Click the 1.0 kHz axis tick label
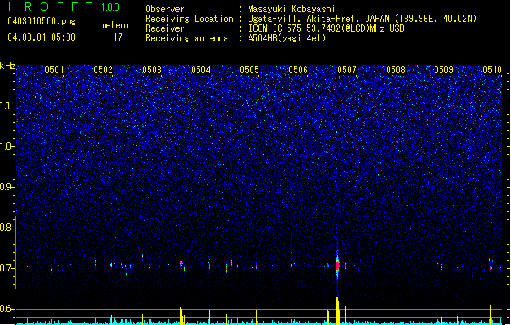Viewport: 511px width, 325px height. click(7, 146)
